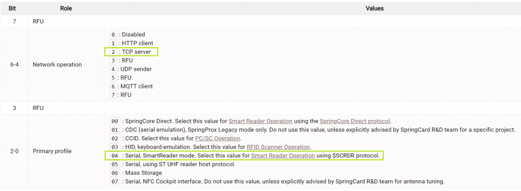Viewport: 521px width, 191px height.
Task: Open the RFID Scanner Operation link
Action: point(278,147)
